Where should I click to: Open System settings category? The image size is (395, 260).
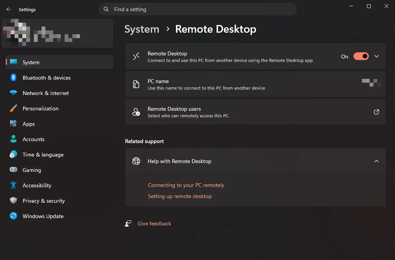(x=60, y=62)
